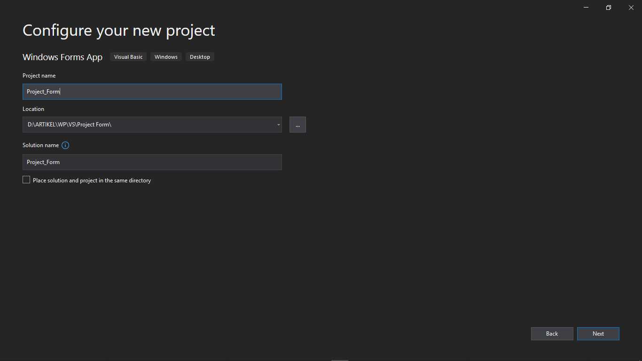
Task: Click the Project name label
Action: click(x=39, y=76)
